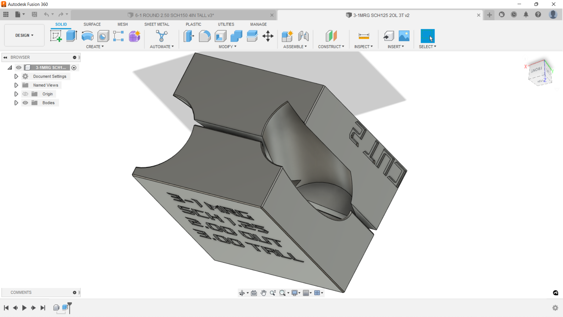Expand the Bodies tree node
The image size is (563, 317).
pyautogui.click(x=16, y=103)
